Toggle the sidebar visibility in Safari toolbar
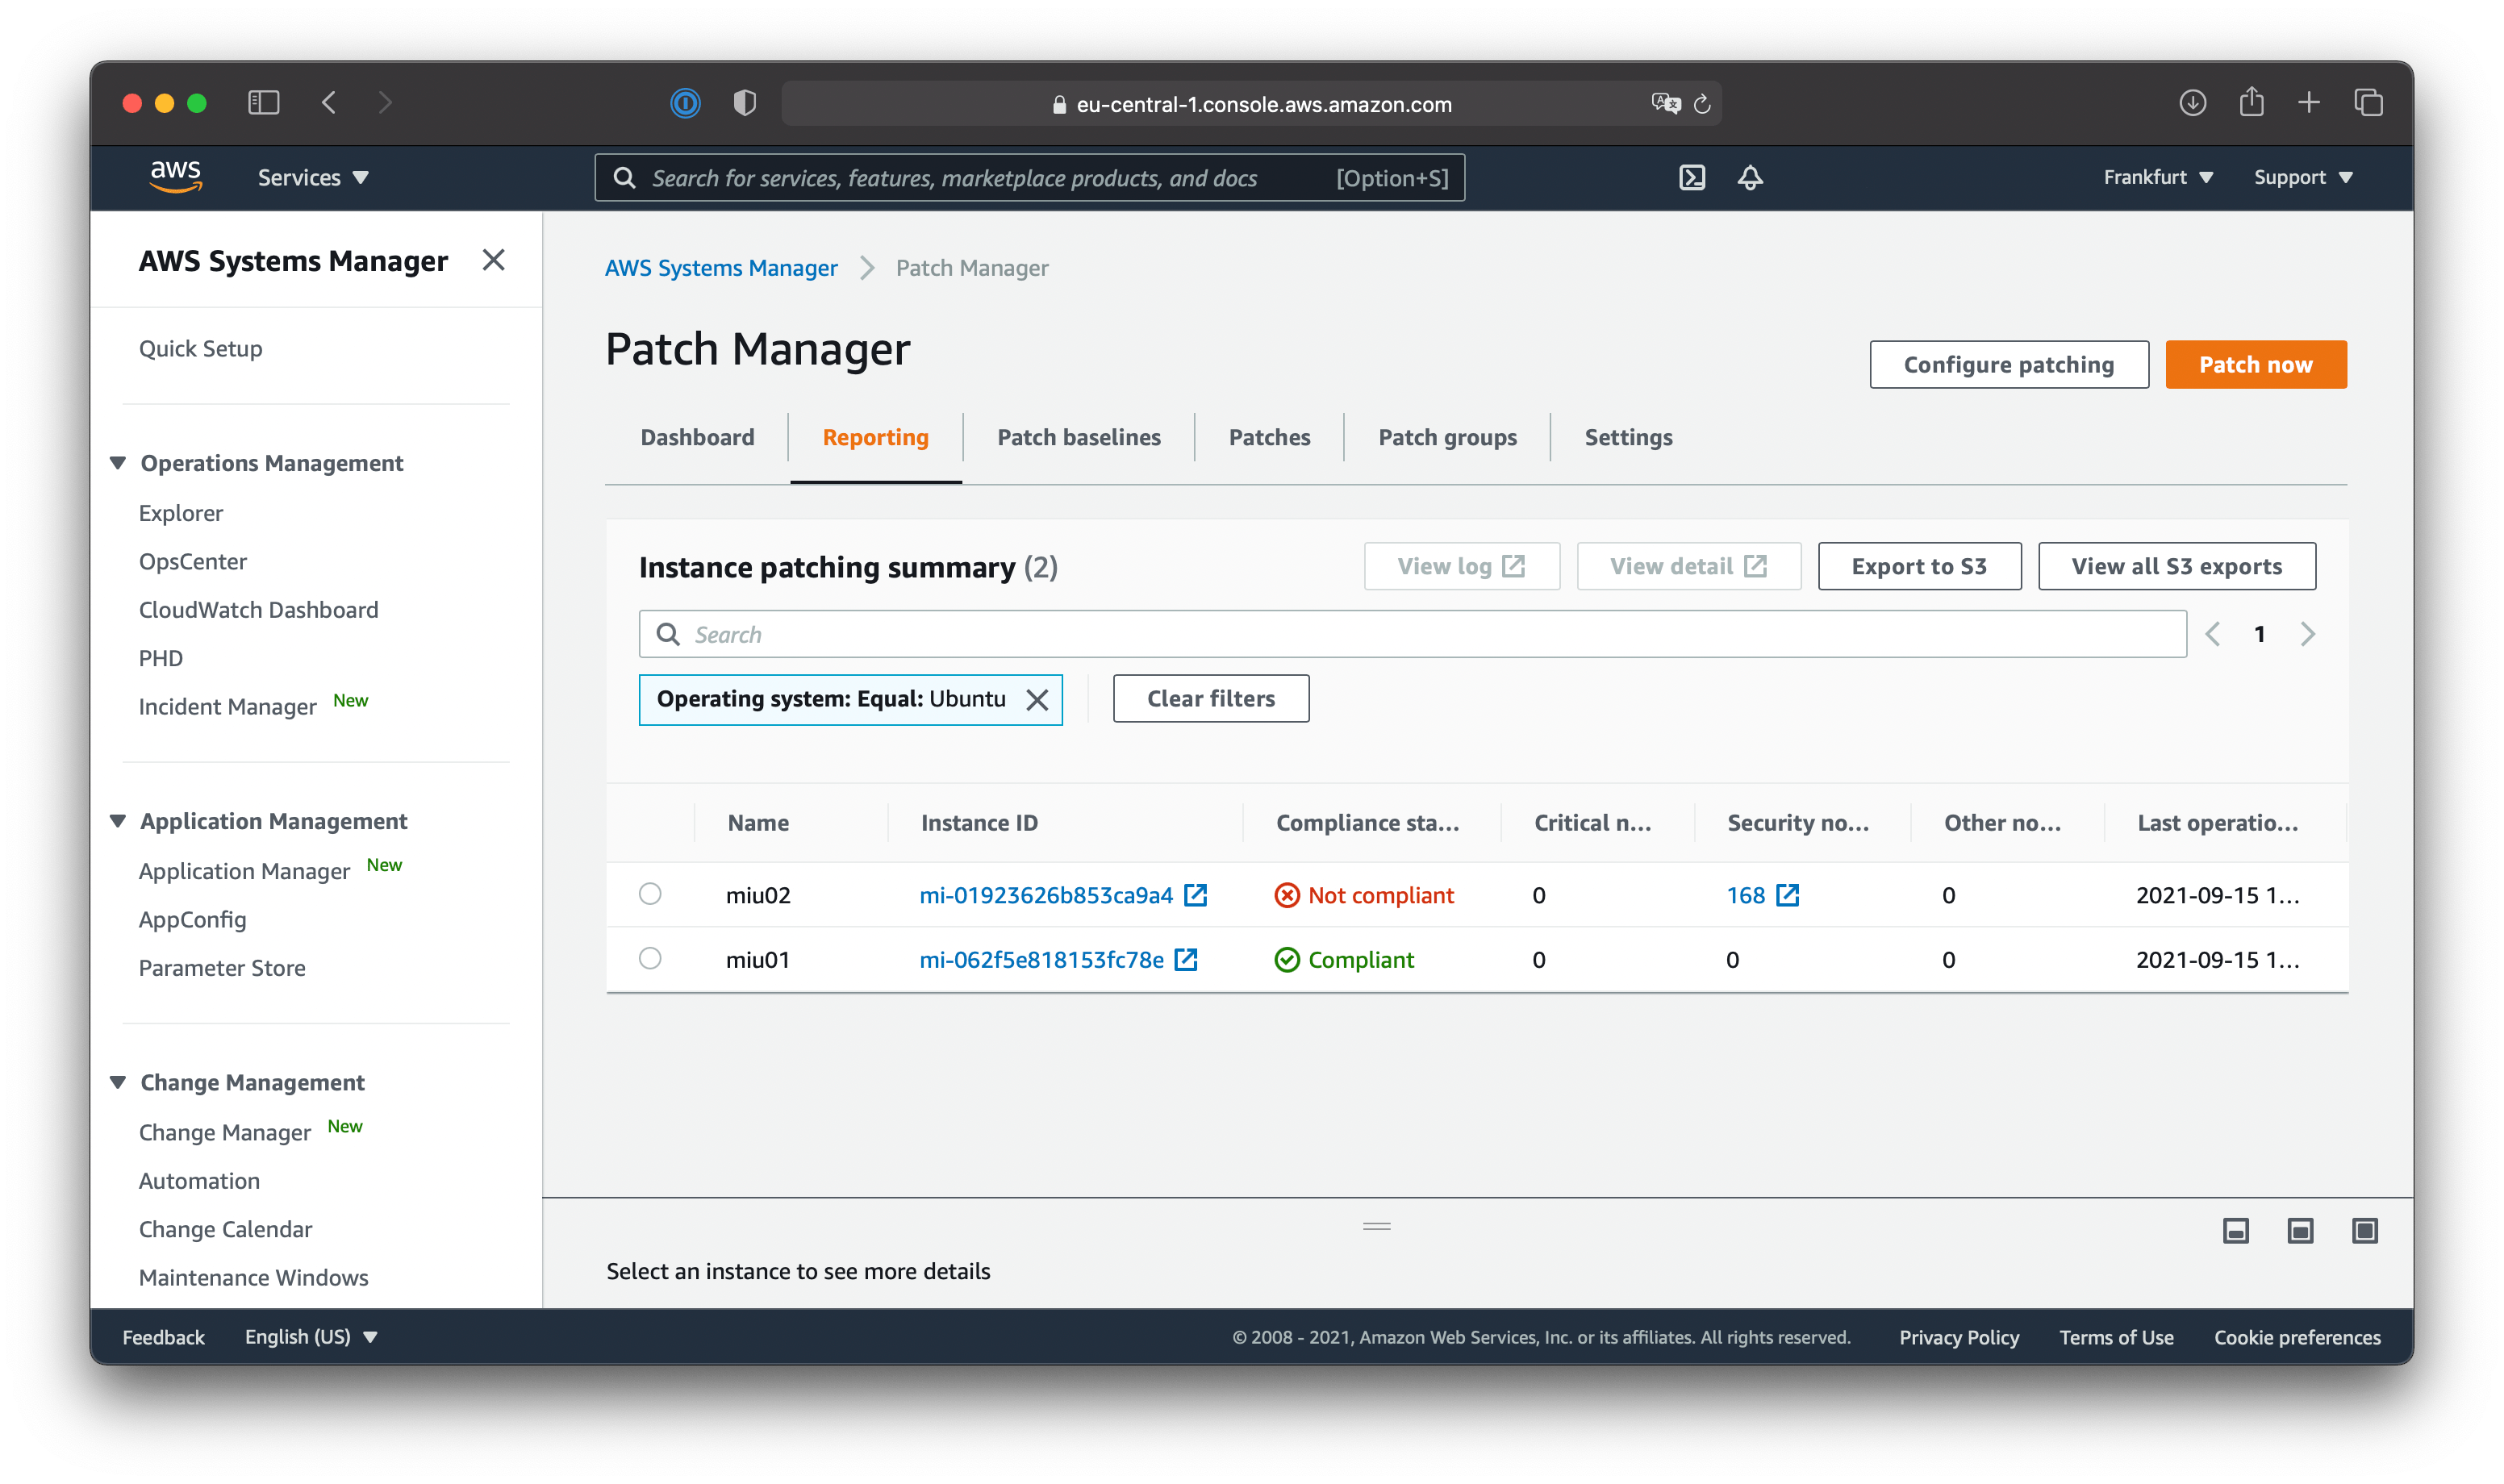 tap(263, 103)
